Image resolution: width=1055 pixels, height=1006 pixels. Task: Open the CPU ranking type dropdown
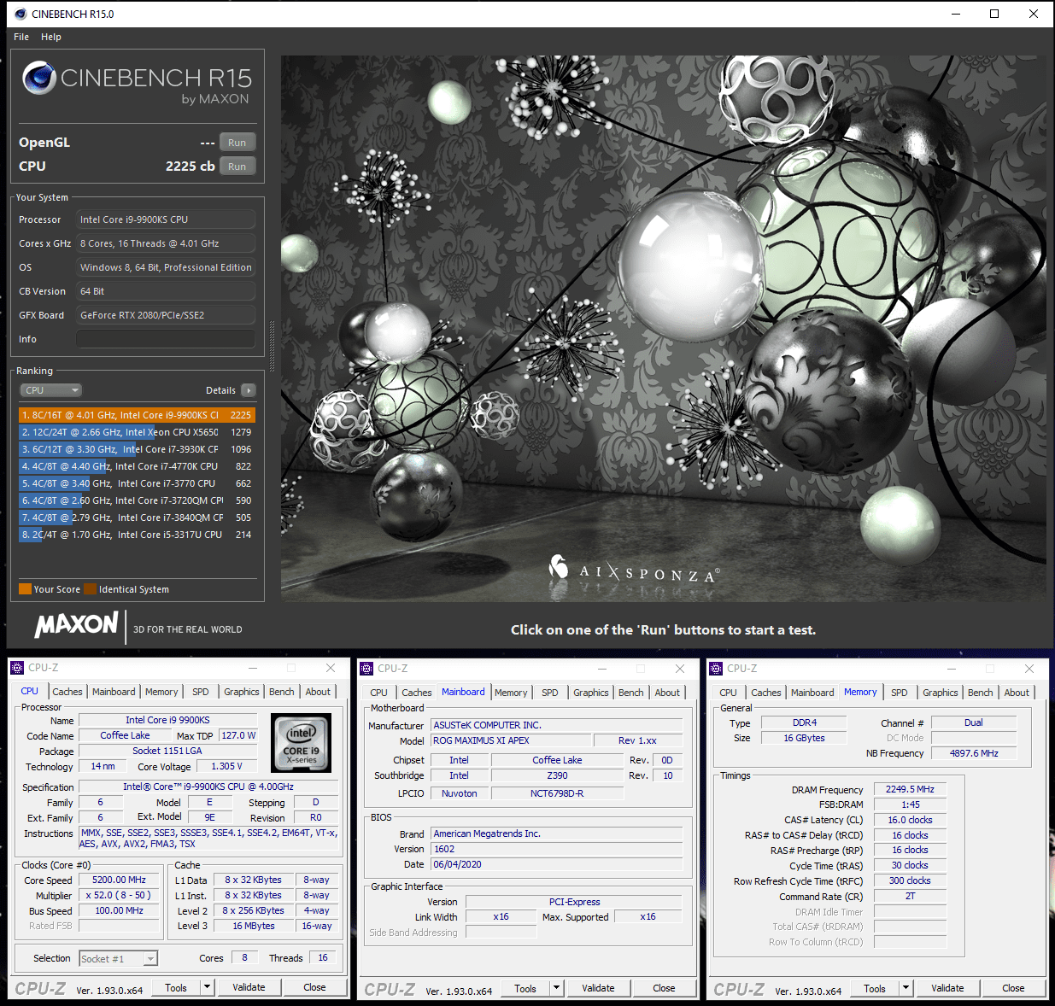pos(50,390)
